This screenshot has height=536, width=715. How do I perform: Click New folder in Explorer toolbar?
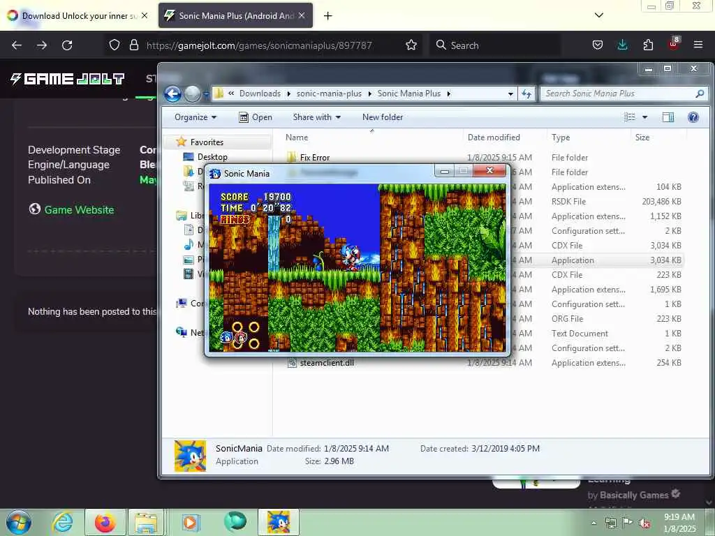pos(383,117)
